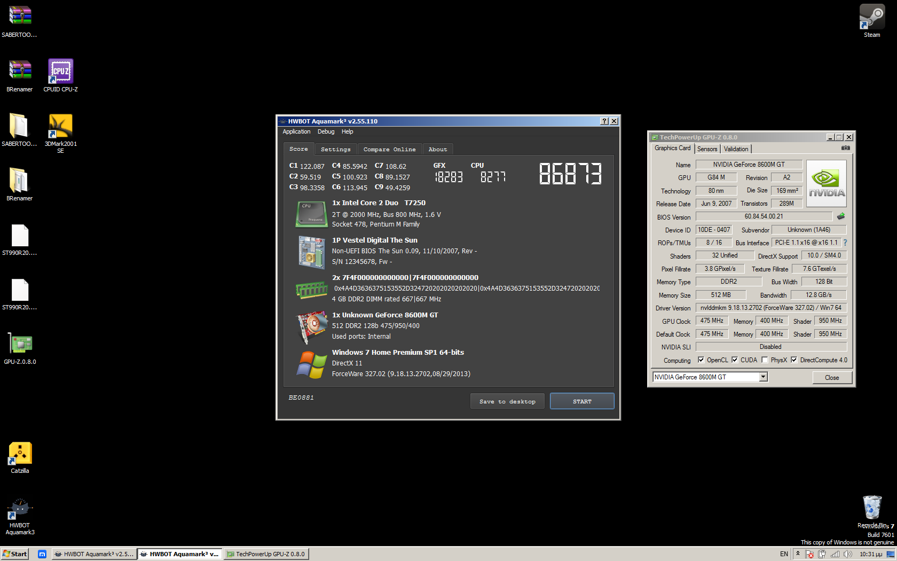This screenshot has width=897, height=561.
Task: Click the NVIDIA SLI Disabled field
Action: point(771,347)
